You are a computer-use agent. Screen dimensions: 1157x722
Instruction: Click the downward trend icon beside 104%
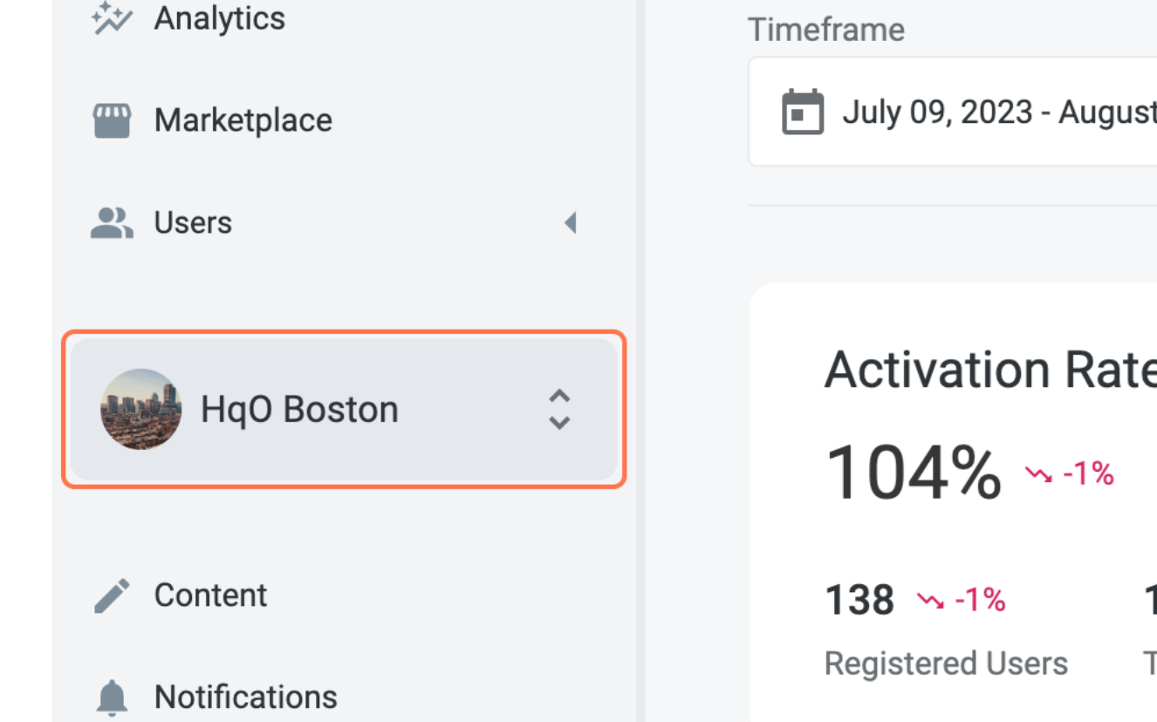pos(1038,475)
